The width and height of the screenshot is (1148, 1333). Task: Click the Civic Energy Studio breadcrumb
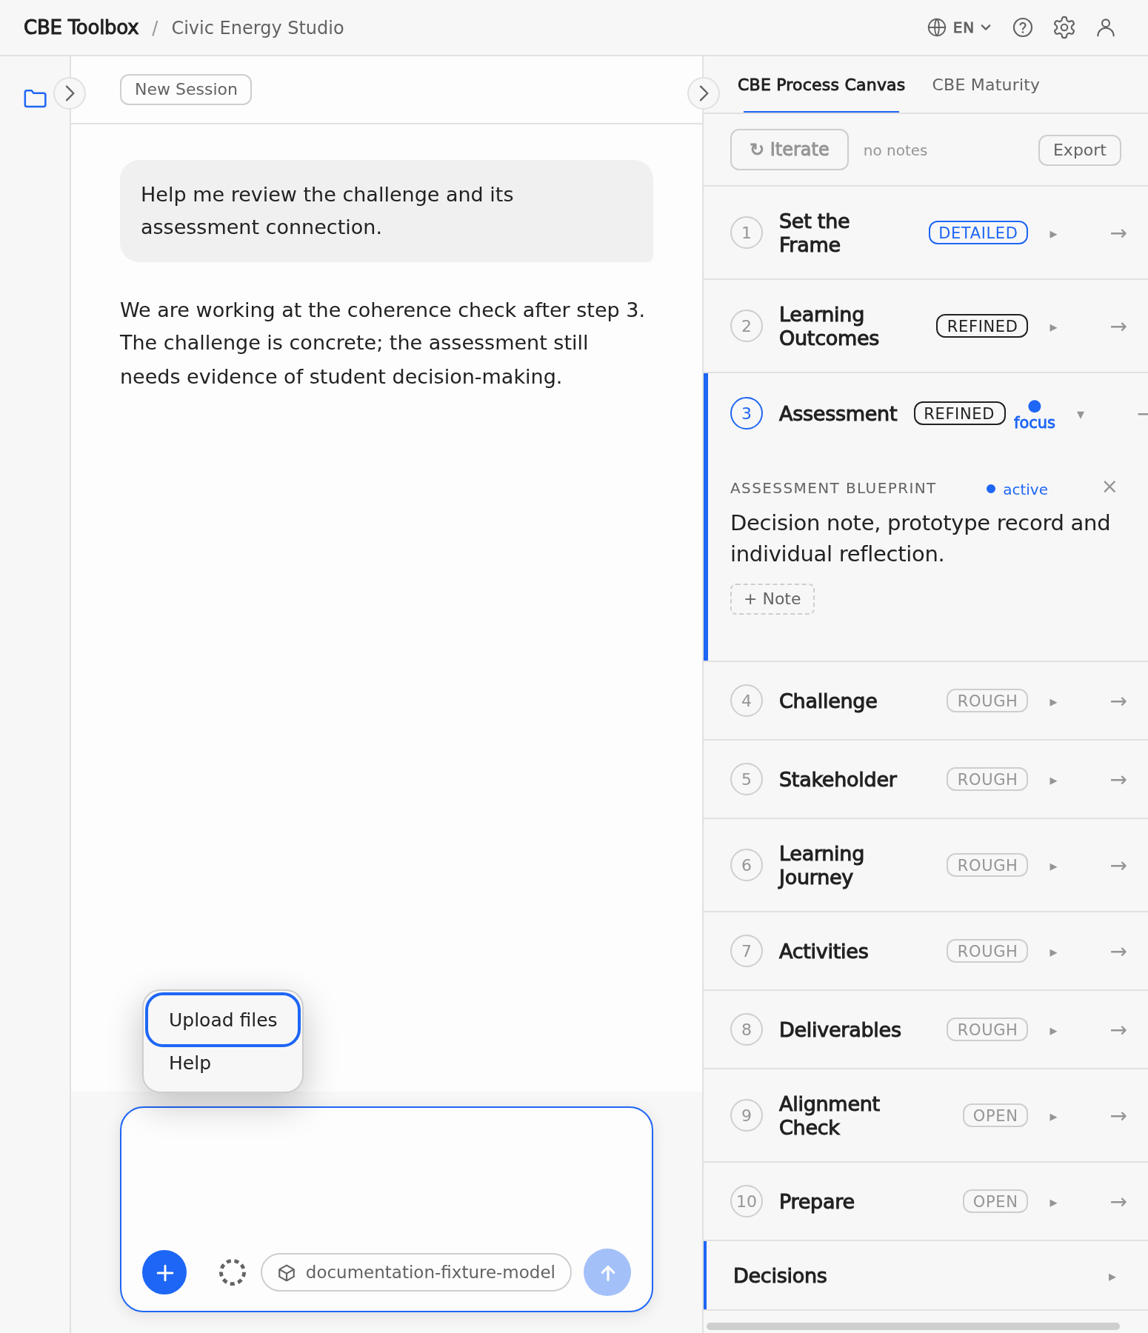click(x=257, y=27)
